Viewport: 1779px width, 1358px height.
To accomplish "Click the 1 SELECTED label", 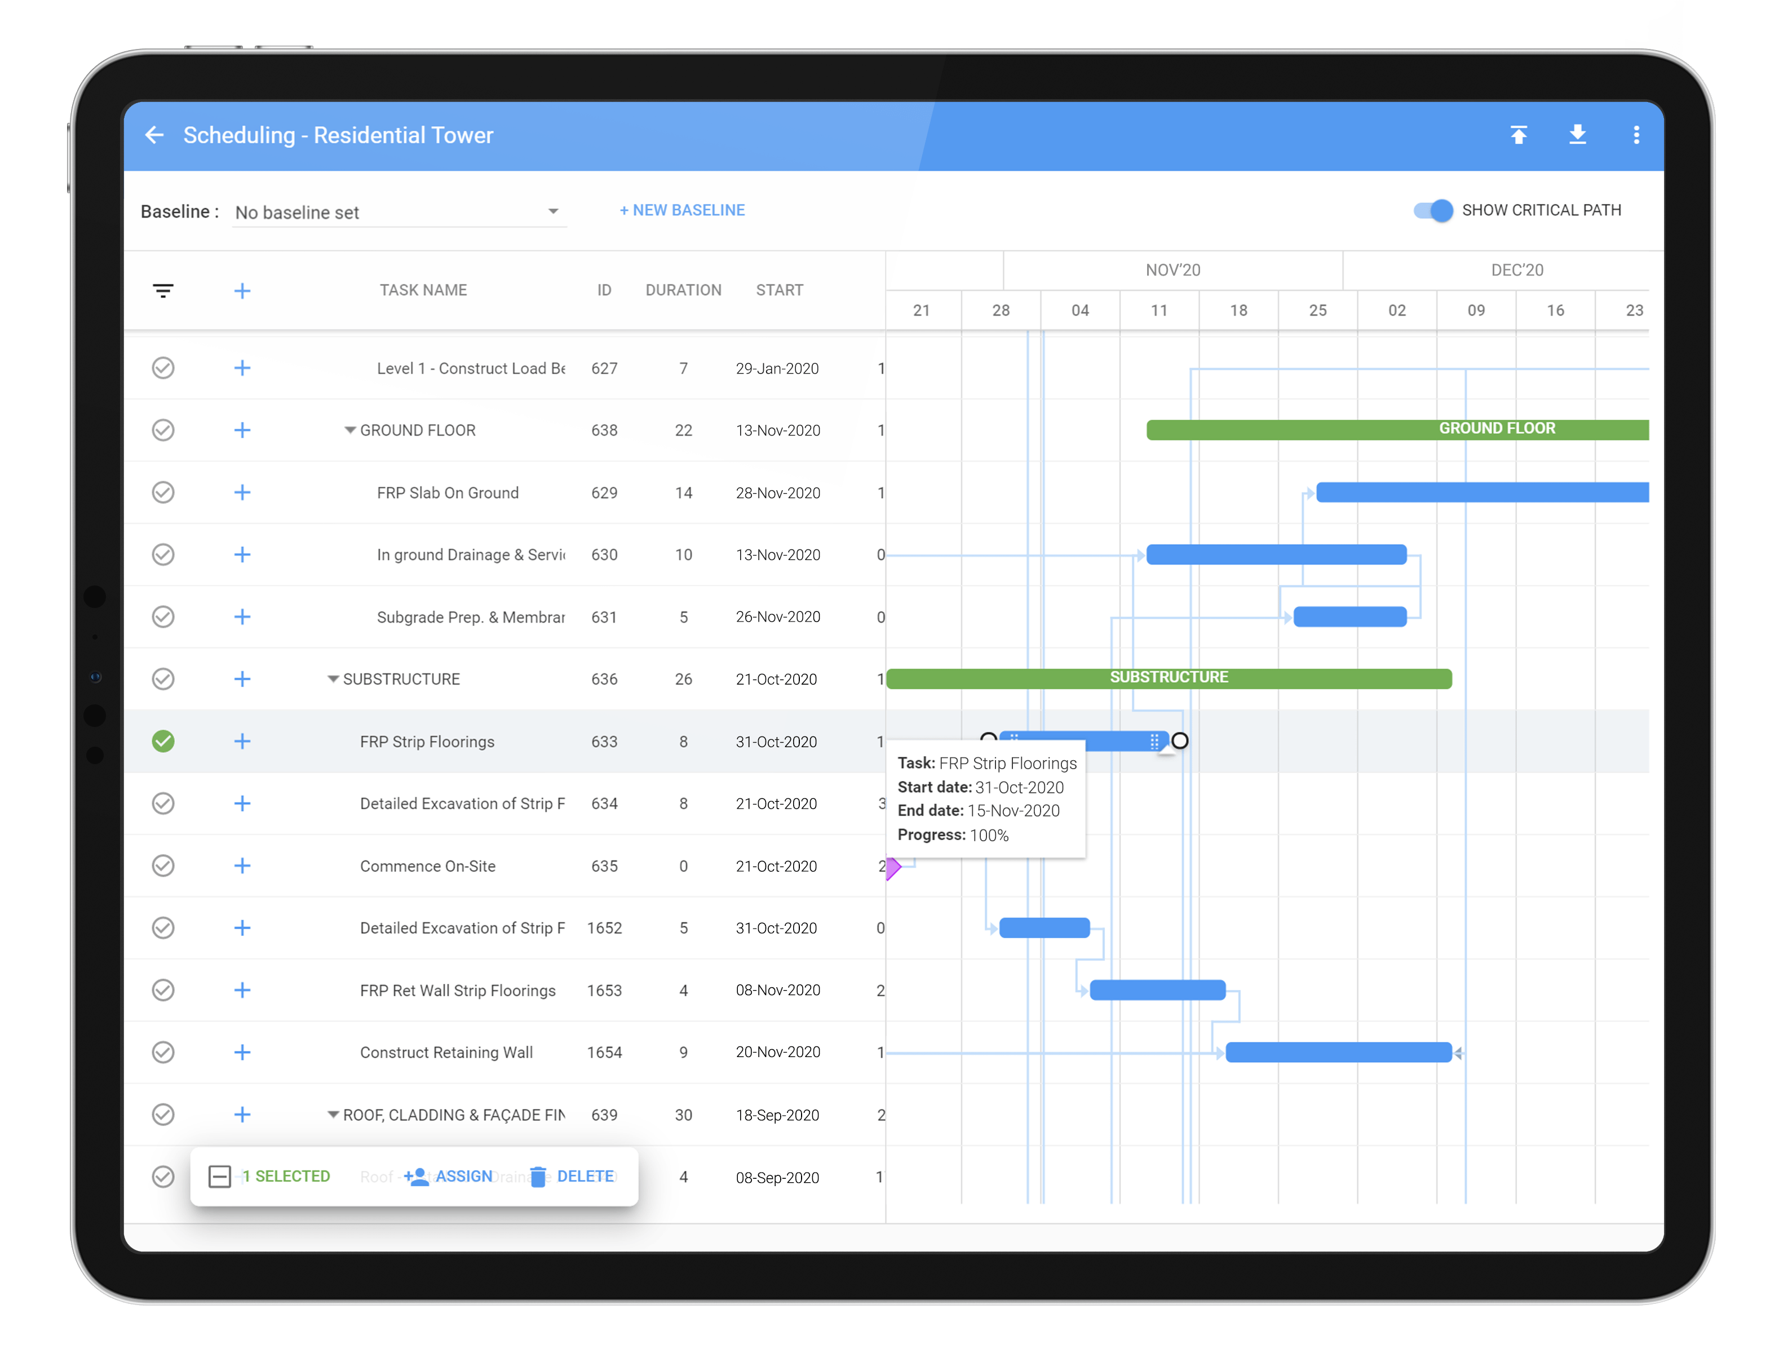I will [287, 1178].
